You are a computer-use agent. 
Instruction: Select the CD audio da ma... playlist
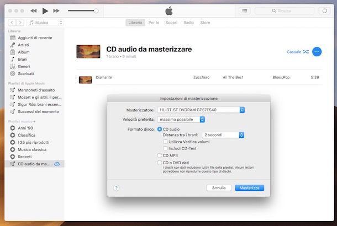[34, 164]
